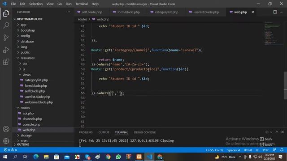Open WhatsApp from taskbar

[118, 157]
